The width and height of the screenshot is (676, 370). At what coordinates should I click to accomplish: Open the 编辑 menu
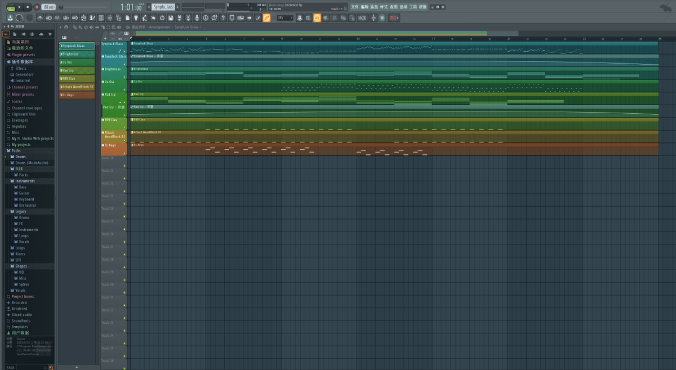pyautogui.click(x=364, y=7)
